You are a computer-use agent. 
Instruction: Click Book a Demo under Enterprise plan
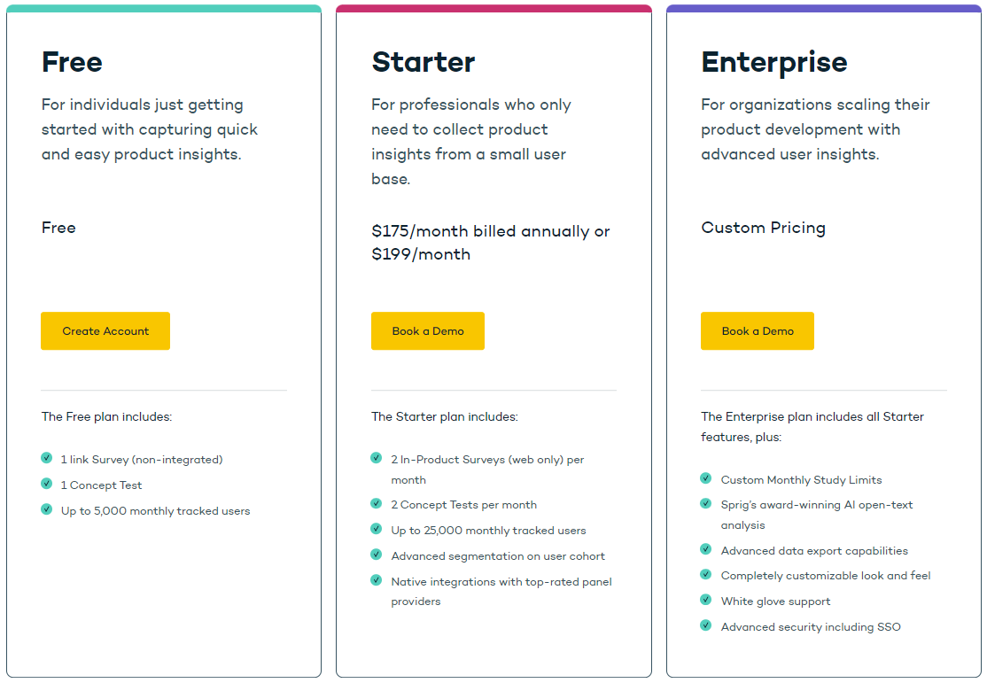(758, 330)
